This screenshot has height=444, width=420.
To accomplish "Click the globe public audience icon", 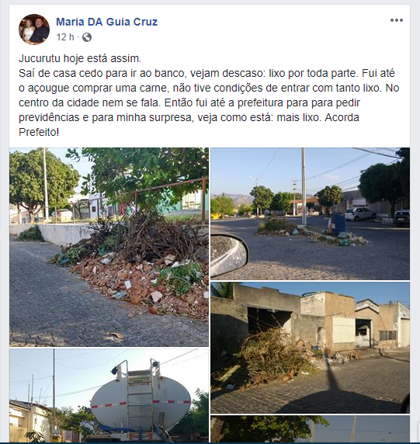I will pyautogui.click(x=87, y=37).
